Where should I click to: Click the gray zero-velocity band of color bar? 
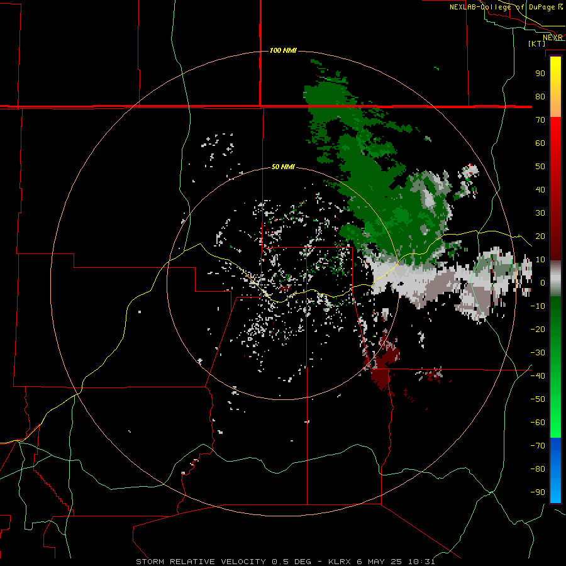(555, 278)
